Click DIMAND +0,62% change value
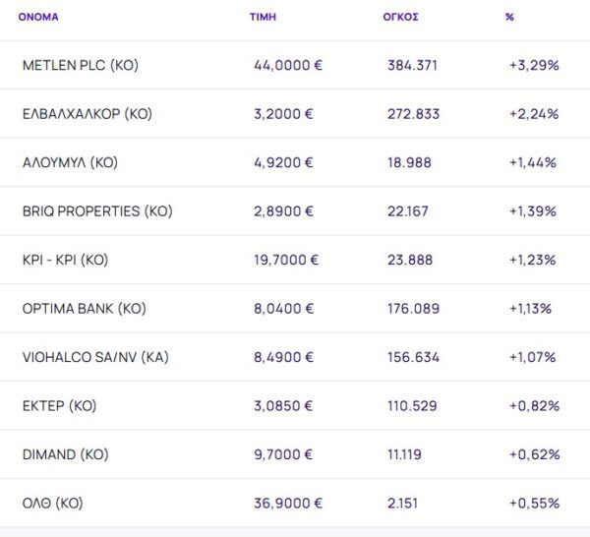Screen dimensions: 590x537 (x=534, y=454)
